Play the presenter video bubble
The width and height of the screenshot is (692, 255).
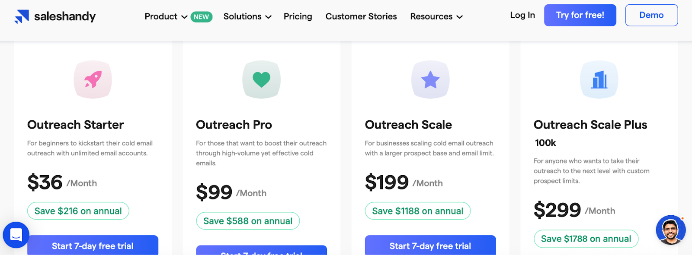pos(670,230)
